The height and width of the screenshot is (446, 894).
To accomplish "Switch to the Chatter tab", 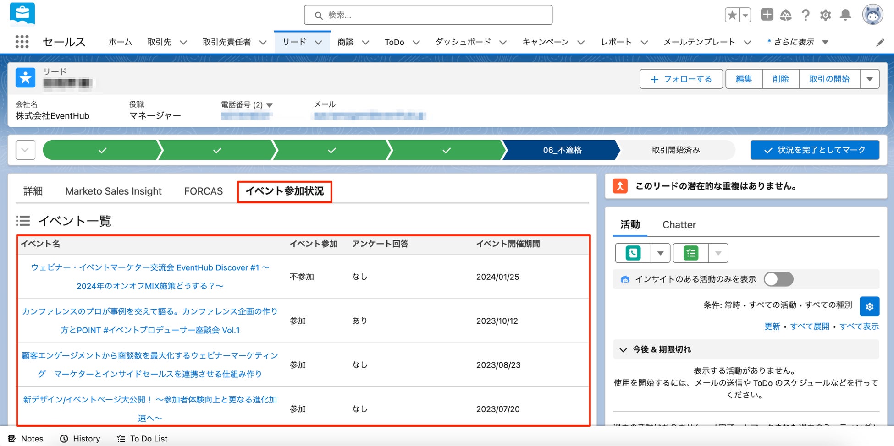I will [679, 225].
